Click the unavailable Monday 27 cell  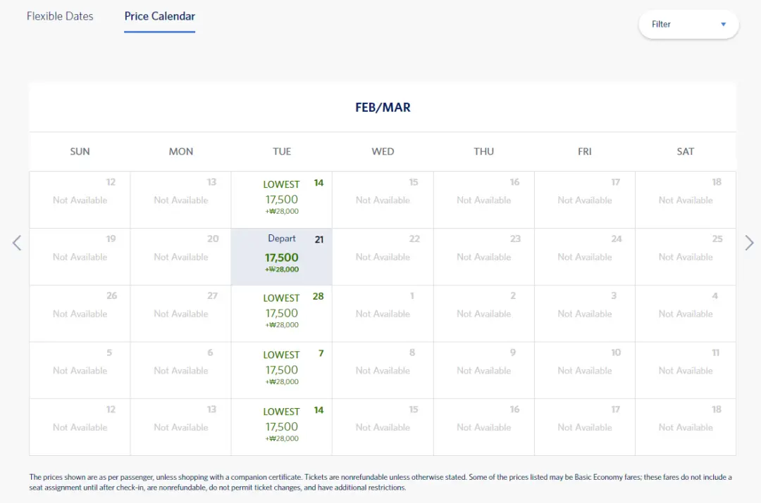click(181, 314)
